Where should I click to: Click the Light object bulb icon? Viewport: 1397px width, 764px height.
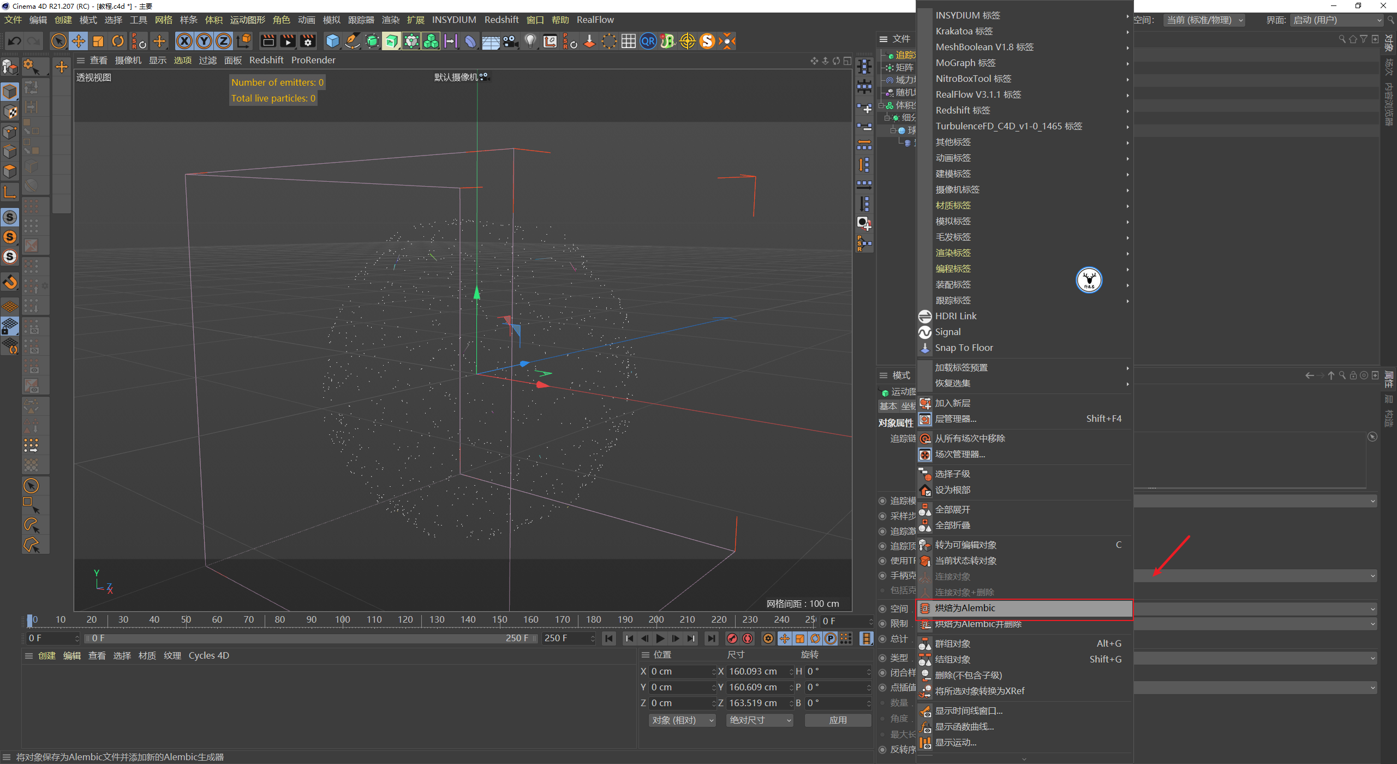click(530, 41)
